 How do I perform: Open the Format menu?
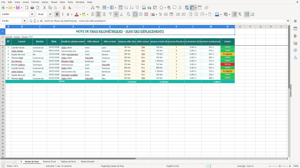click(x=35, y=2)
